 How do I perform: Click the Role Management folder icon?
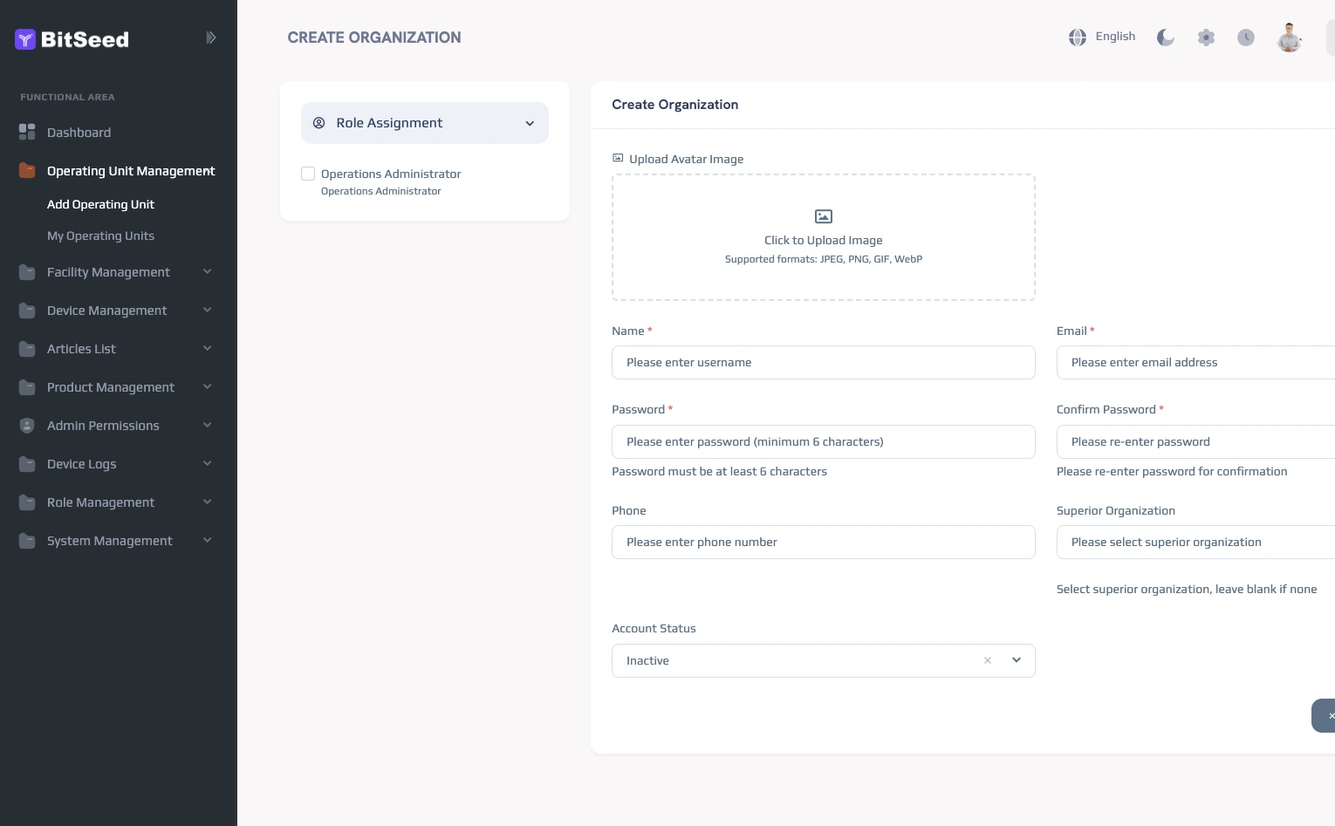point(27,502)
